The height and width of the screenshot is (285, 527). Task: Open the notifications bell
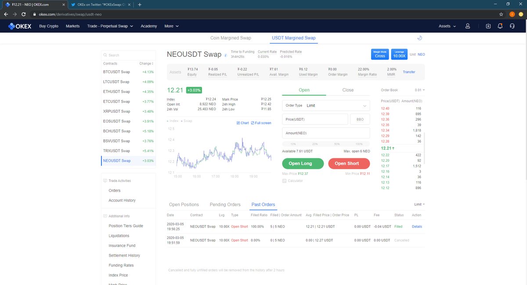click(500, 26)
